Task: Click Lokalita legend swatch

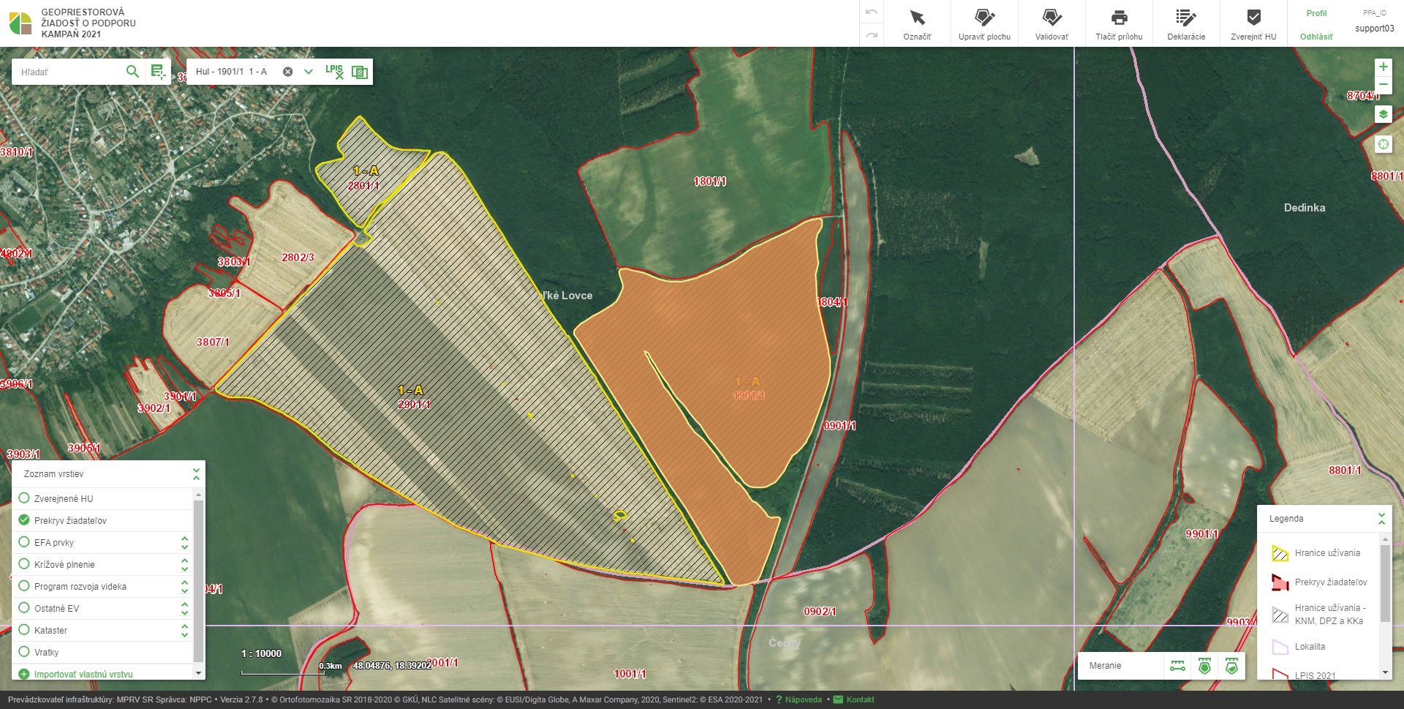Action: point(1280,647)
